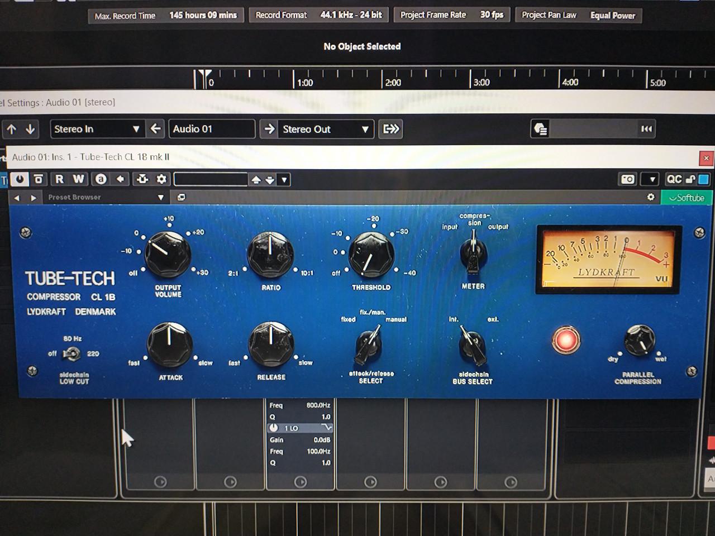Open the Softube plugin settings gear
Viewport: 715px width, 536px height.
(651, 197)
